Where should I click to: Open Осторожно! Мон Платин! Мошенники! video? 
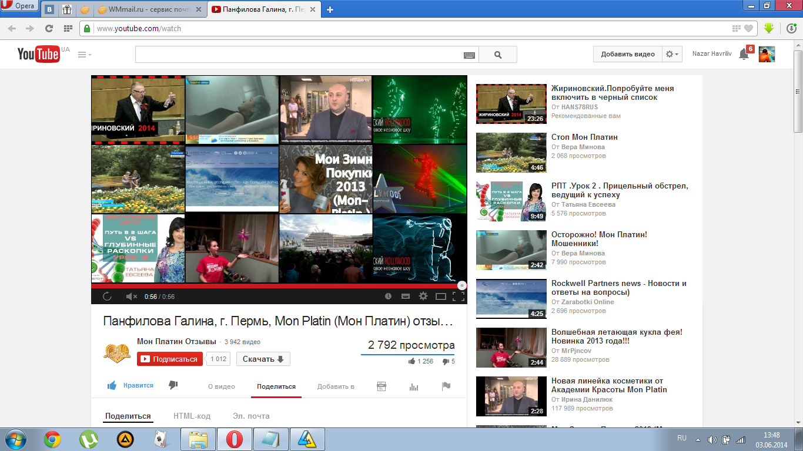[599, 239]
